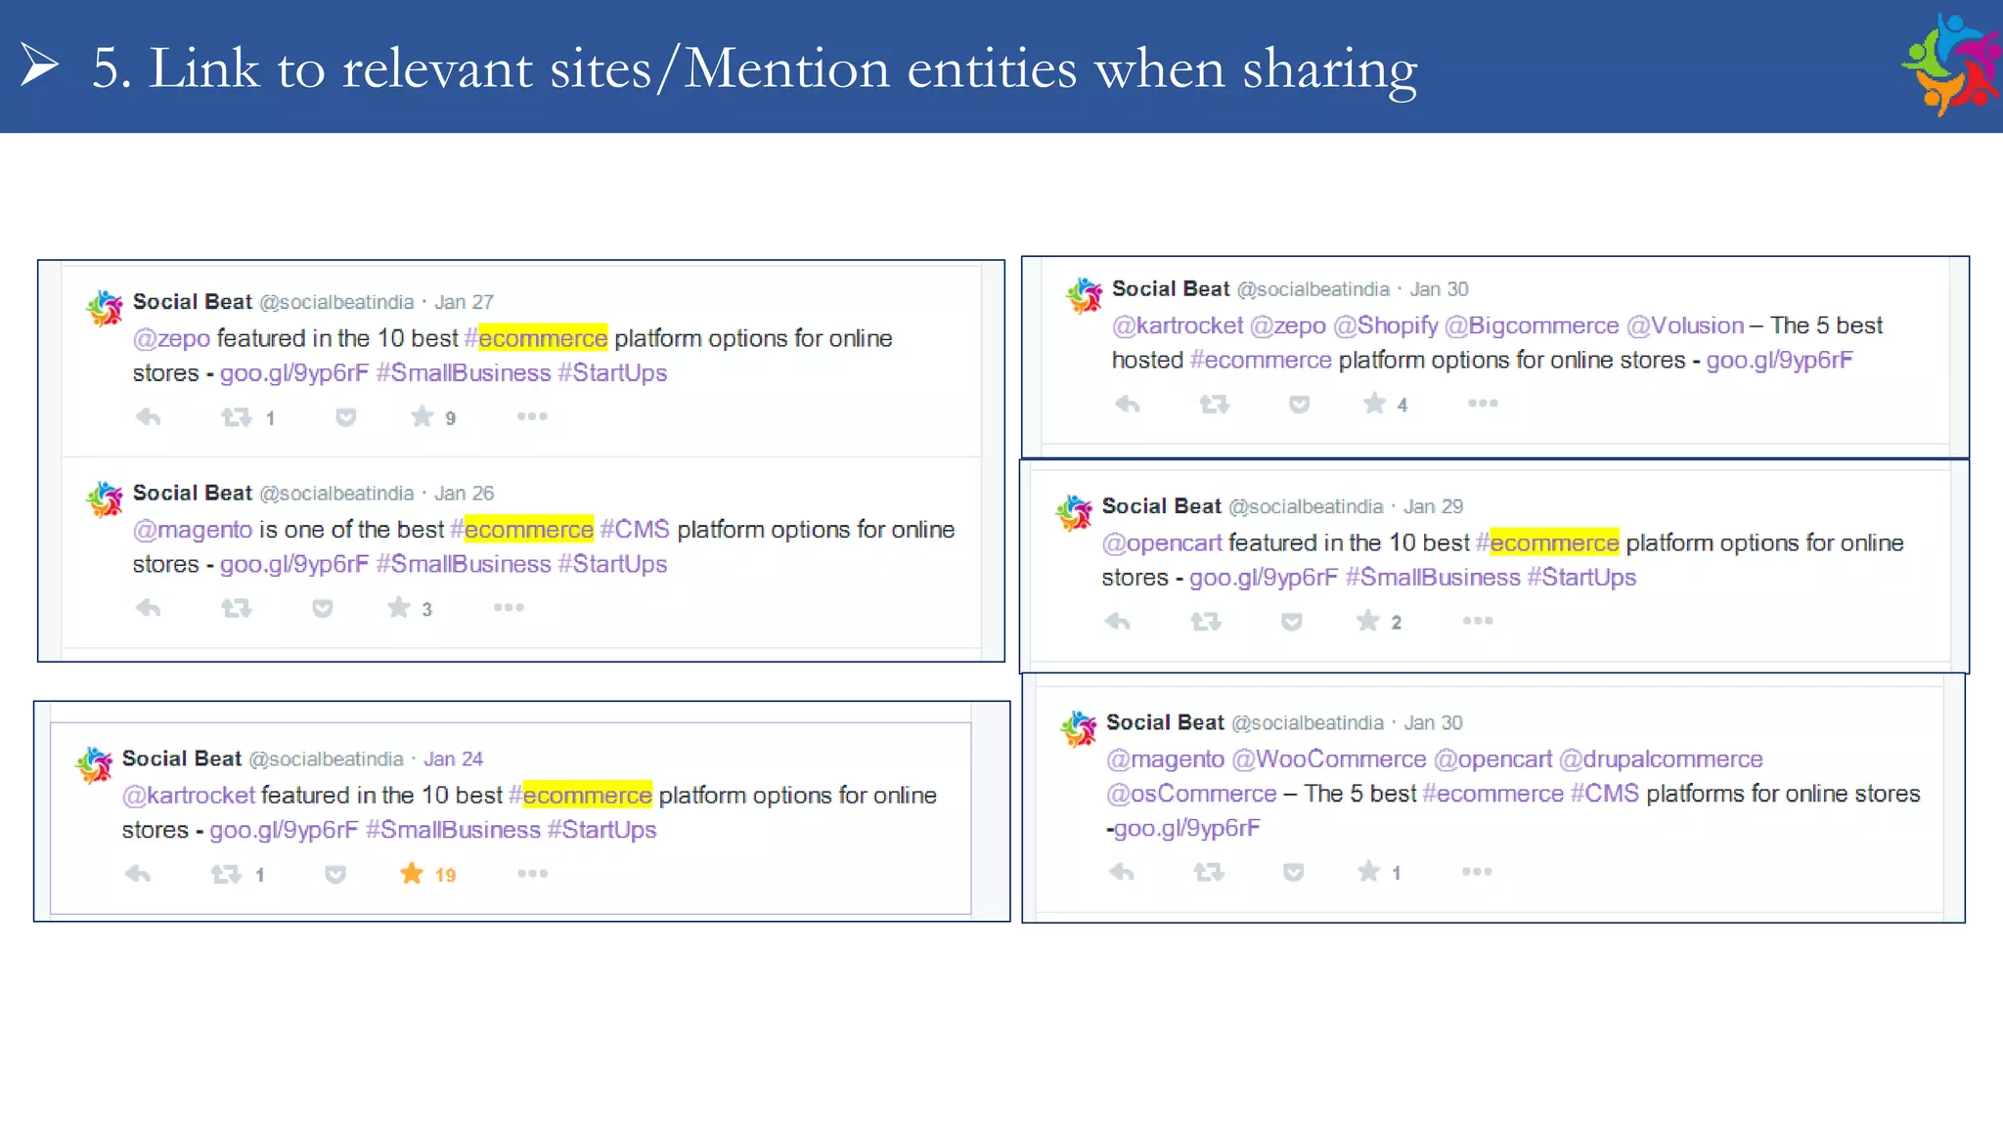Open the @osCommerce mention link
Screen dimensions: 2003x1126
coord(1191,794)
